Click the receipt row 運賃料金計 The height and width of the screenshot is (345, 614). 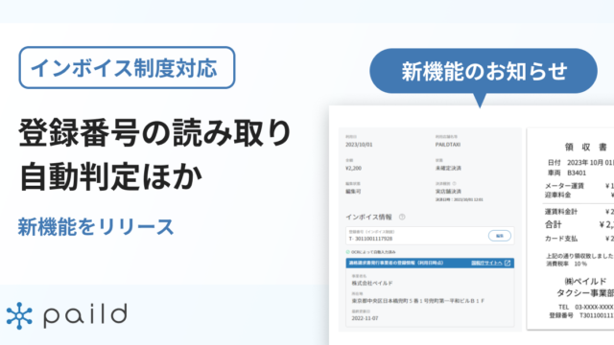579,212
